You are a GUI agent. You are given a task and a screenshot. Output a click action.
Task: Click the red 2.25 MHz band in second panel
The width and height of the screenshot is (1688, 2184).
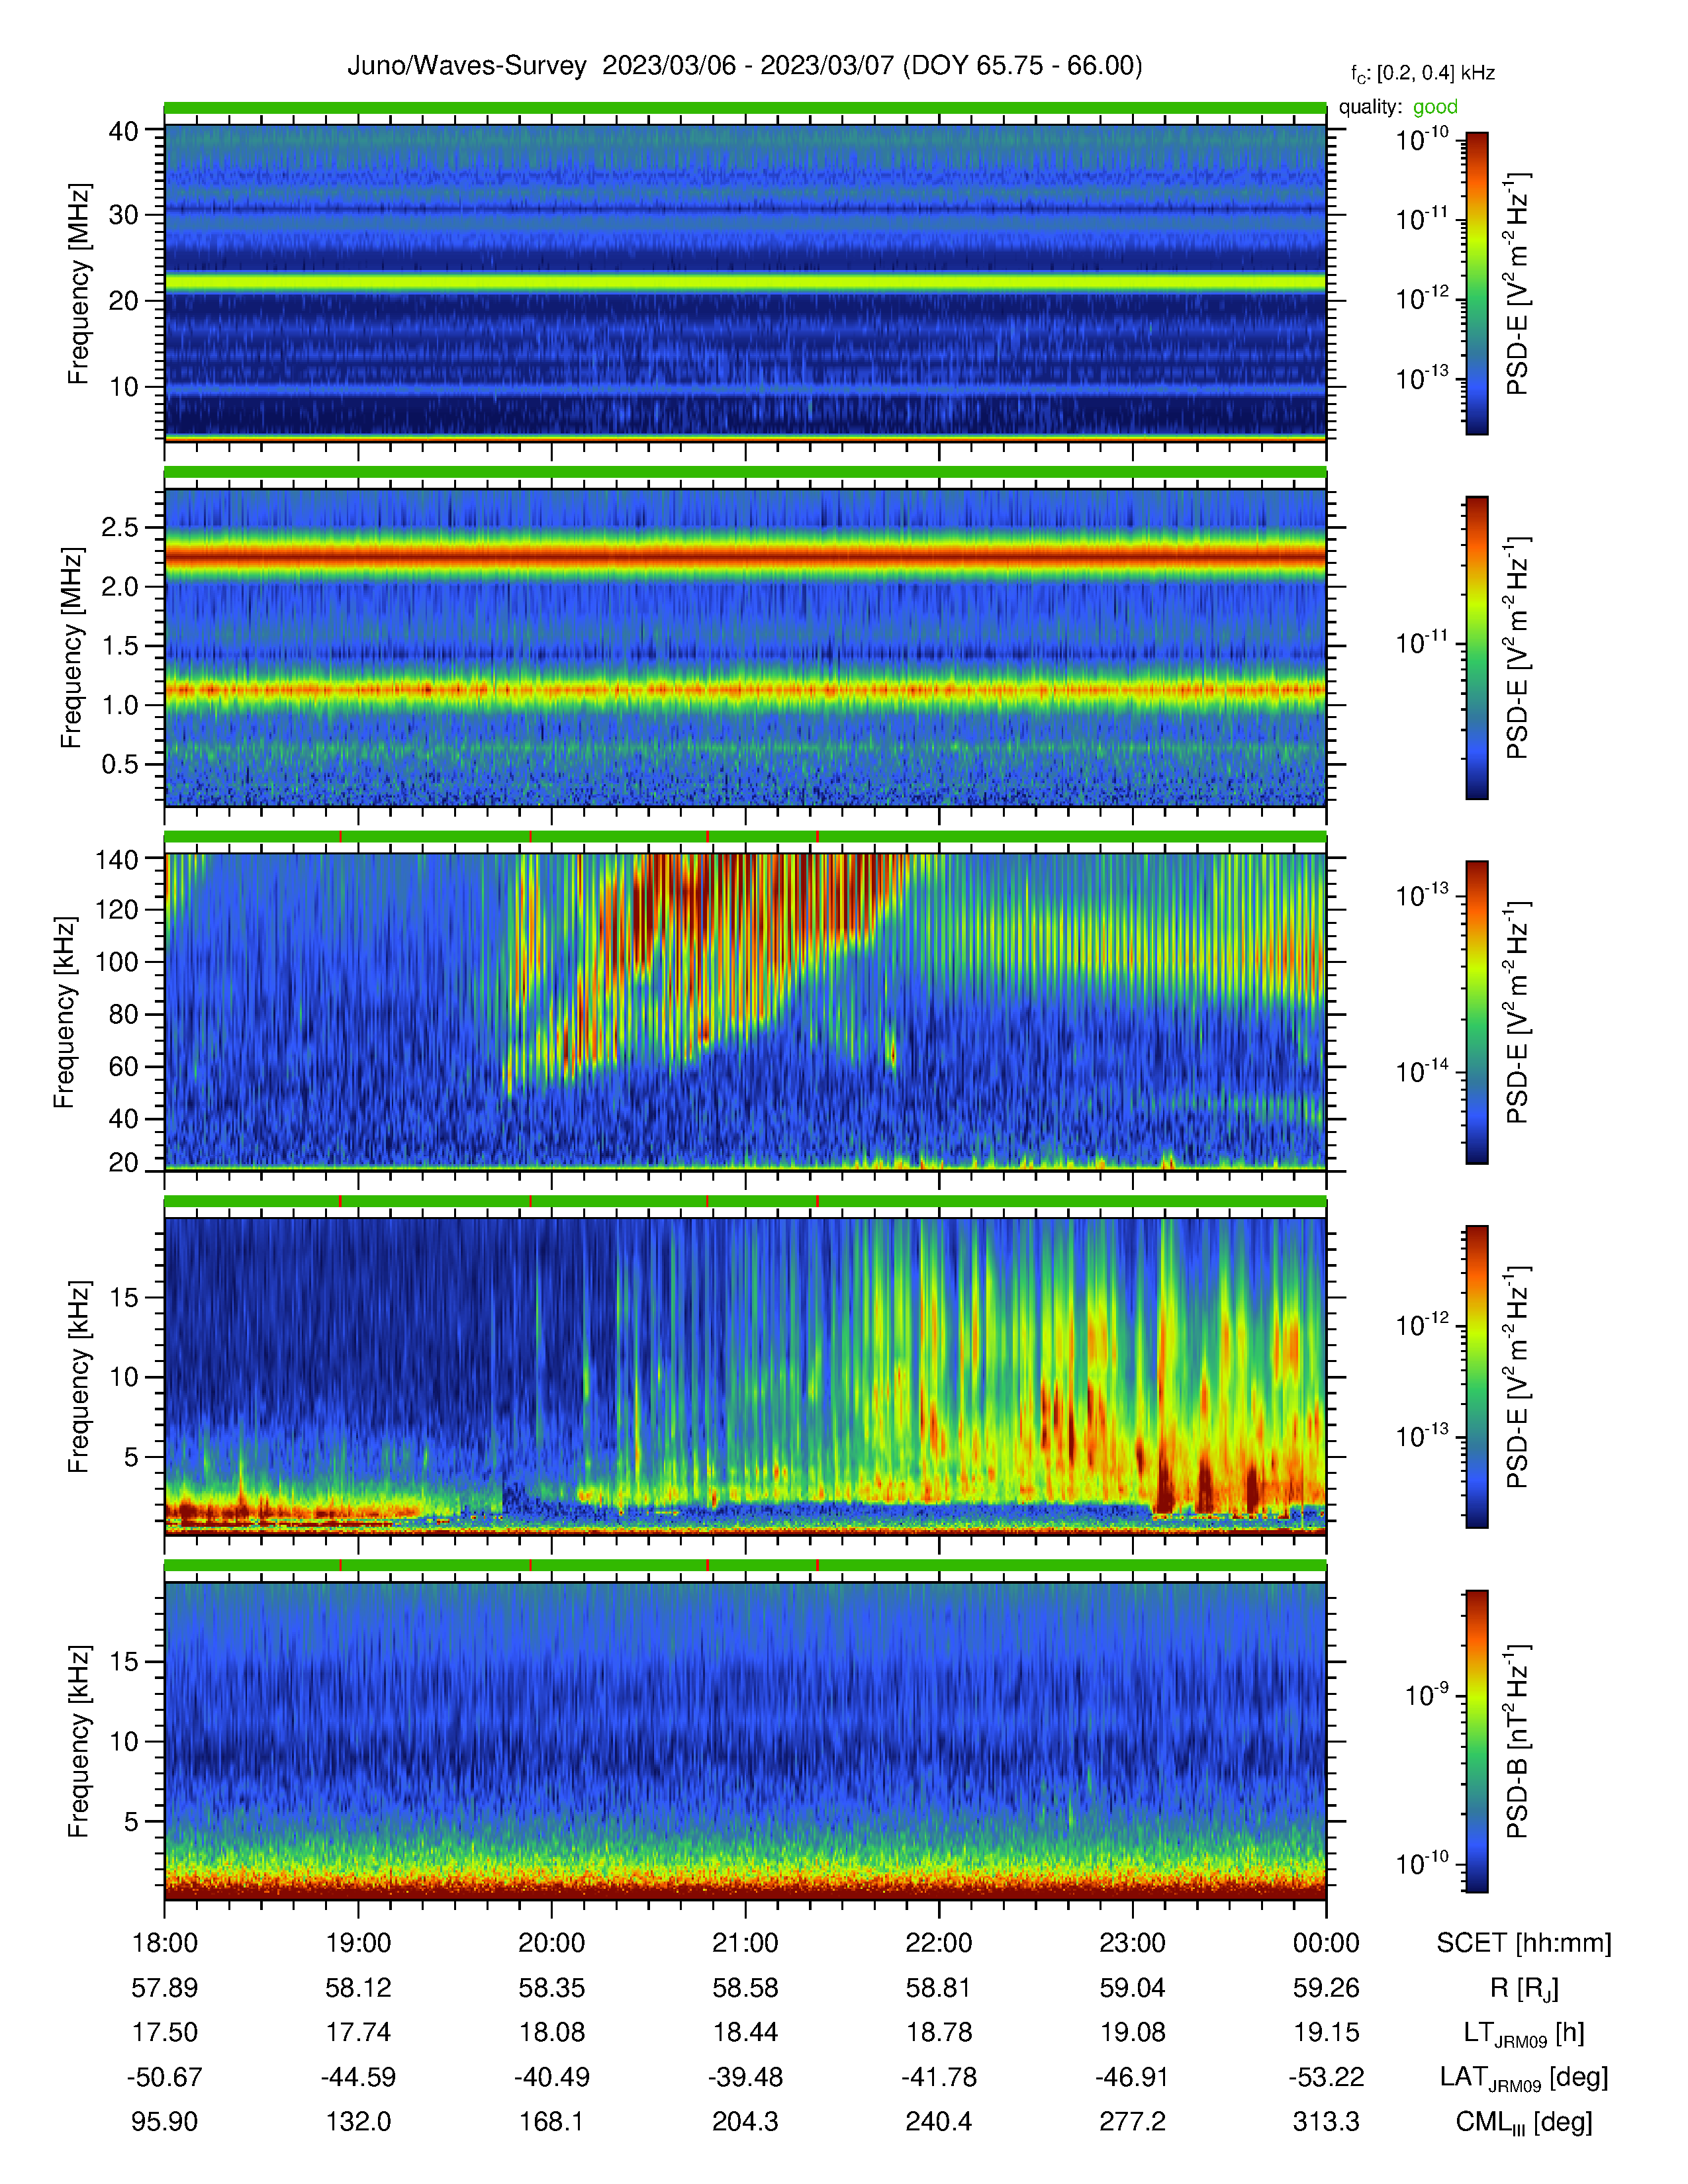point(745,554)
